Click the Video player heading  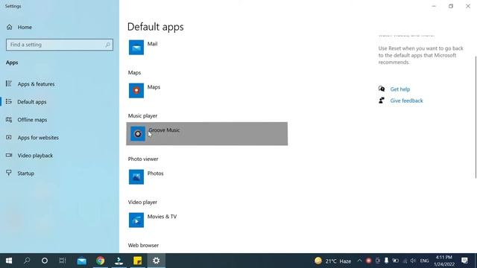pos(142,202)
